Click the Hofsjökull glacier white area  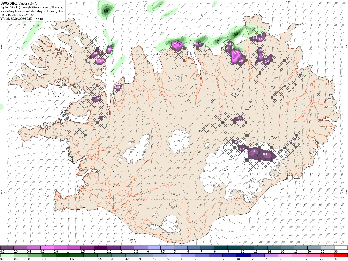click(179, 141)
